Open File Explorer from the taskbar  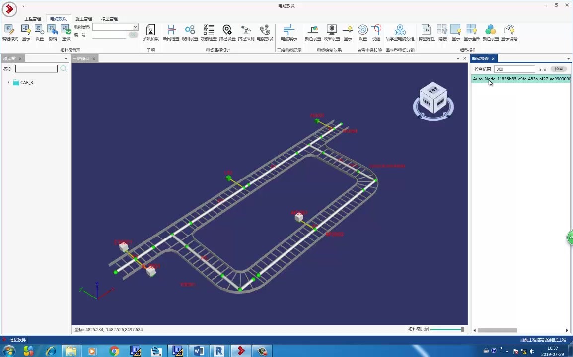point(71,351)
